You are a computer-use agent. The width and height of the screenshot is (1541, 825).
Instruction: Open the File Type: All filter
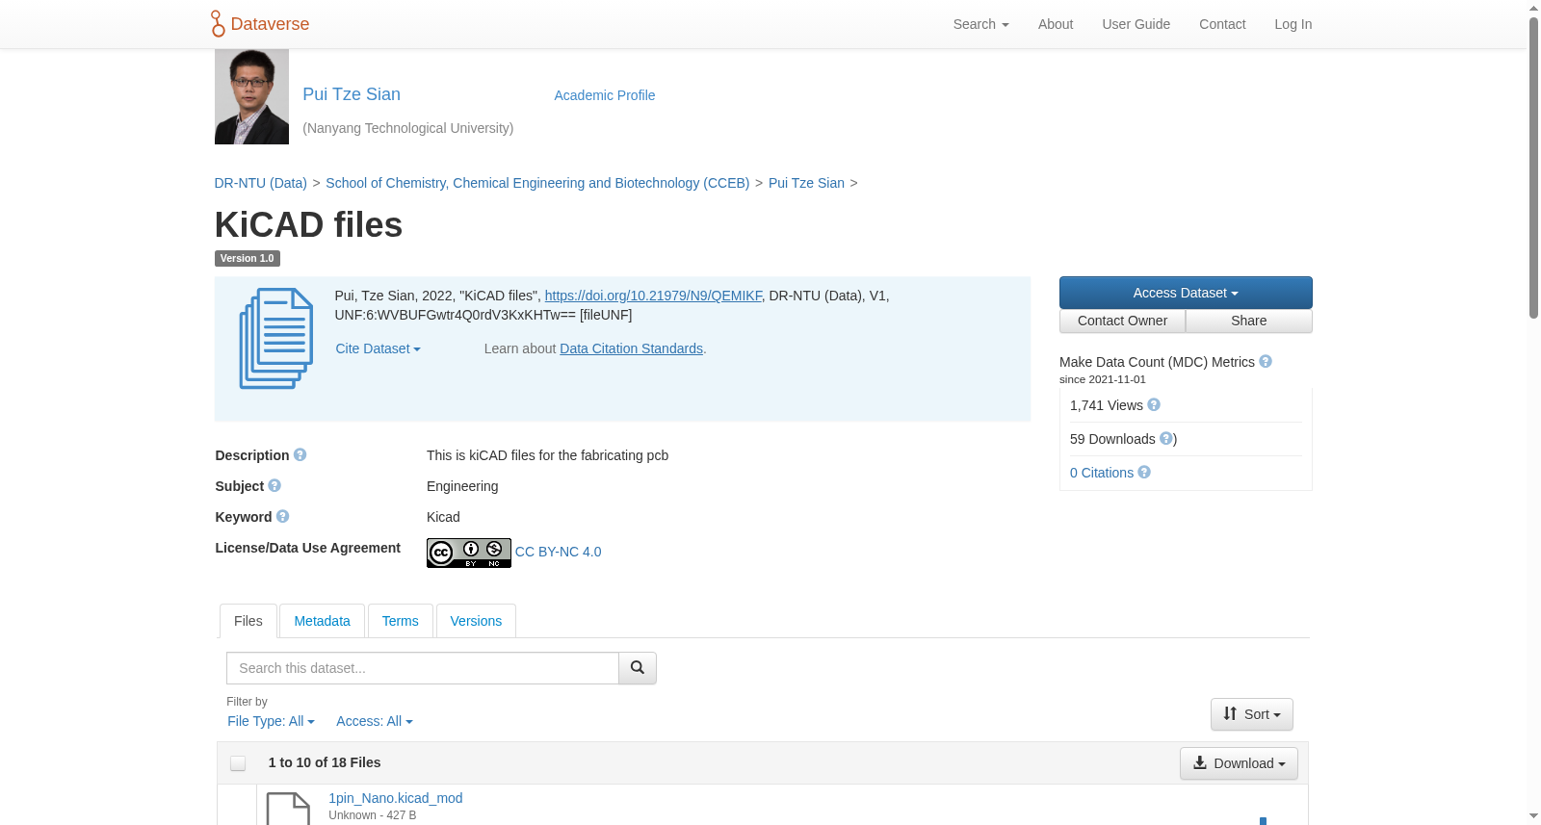point(271,721)
